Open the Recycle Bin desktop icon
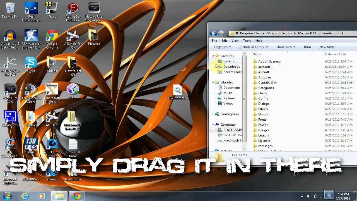 tap(10, 11)
